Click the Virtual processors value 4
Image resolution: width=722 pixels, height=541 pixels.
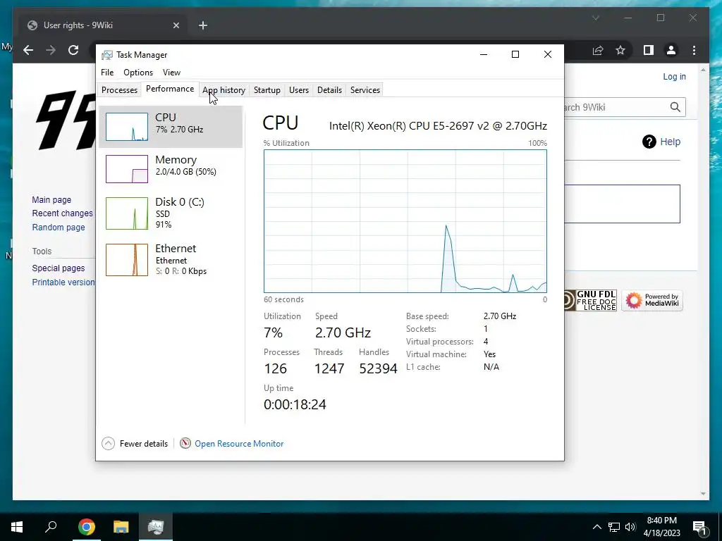[x=486, y=342]
